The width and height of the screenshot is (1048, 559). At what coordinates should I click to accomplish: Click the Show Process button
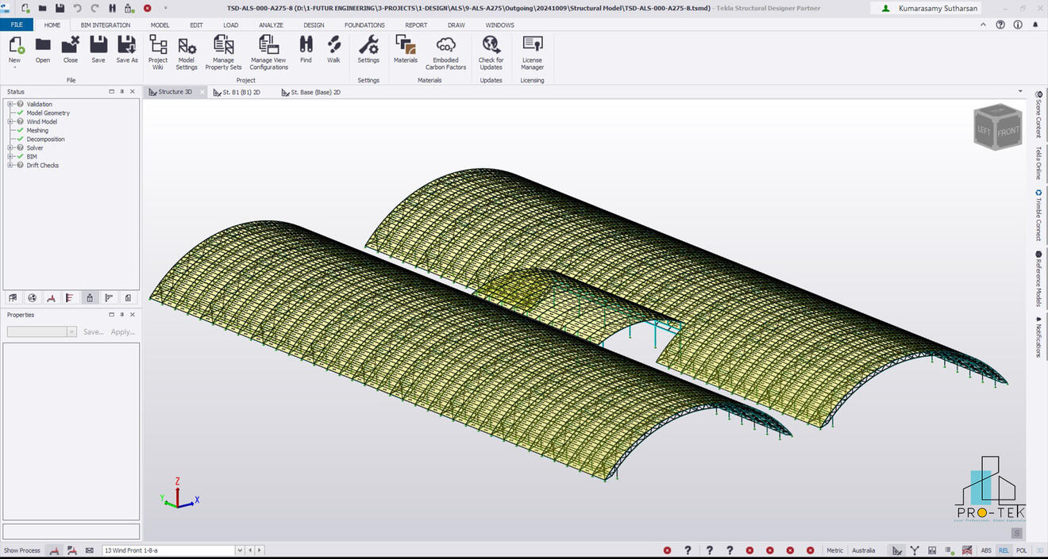(22, 549)
